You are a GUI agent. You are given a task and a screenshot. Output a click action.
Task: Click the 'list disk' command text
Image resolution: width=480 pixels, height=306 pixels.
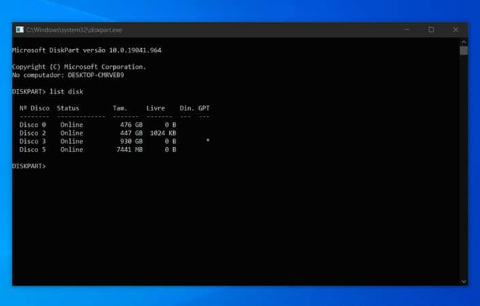point(66,91)
